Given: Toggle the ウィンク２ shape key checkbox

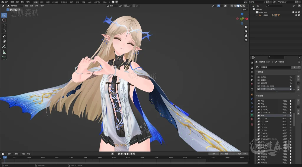Looking at the screenshot, I should (x=290, y=110).
